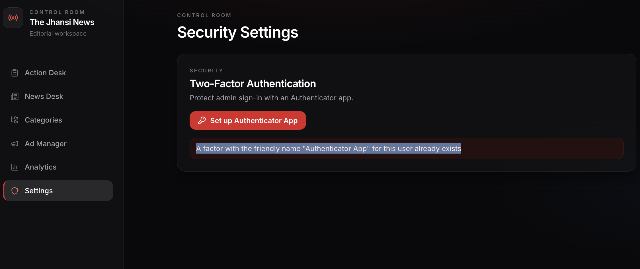Select the Settings text in the sidebar
The image size is (640, 269).
coord(39,191)
